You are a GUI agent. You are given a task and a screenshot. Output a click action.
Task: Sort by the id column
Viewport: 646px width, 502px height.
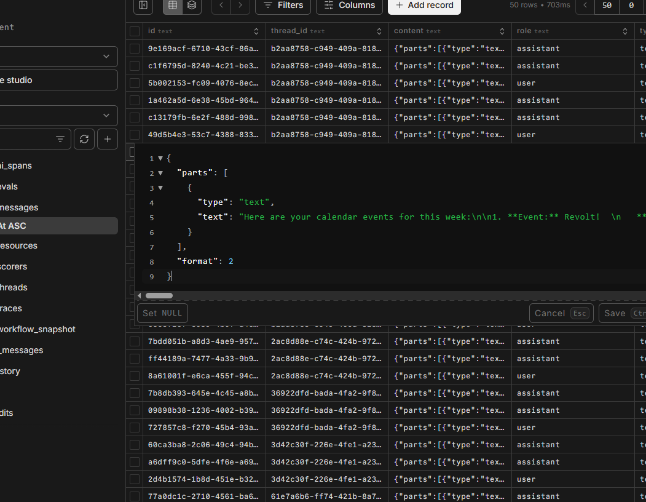[x=256, y=31]
